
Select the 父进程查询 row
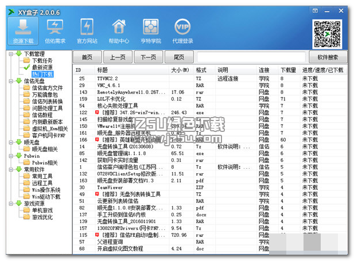tap(210, 242)
